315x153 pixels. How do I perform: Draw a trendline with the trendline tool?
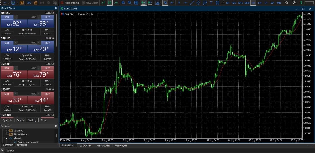pos(192,3)
